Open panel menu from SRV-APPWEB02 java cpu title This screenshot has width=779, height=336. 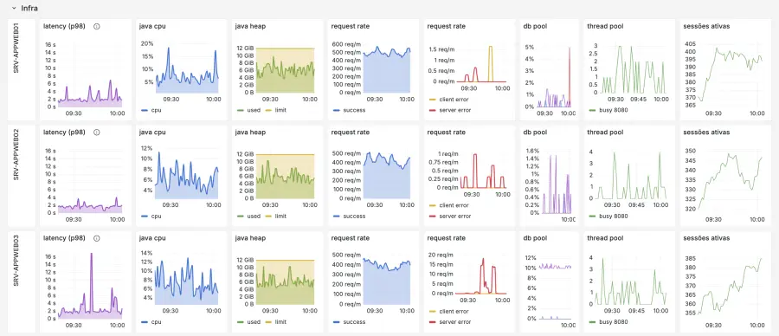tap(152, 132)
